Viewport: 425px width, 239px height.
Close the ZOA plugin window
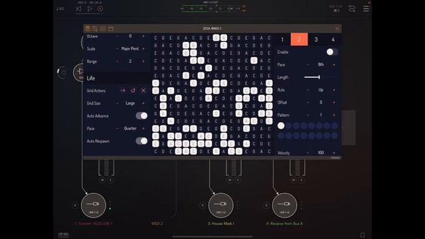337,29
